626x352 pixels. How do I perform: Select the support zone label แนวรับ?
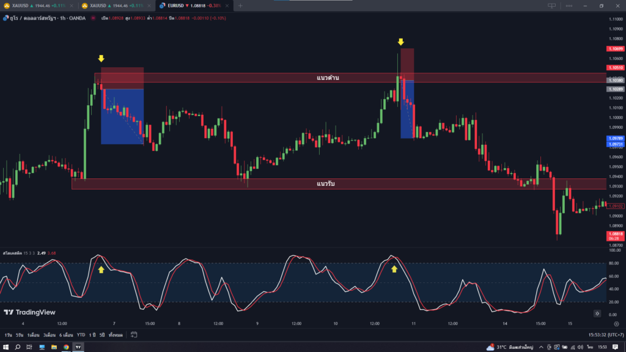(x=326, y=183)
